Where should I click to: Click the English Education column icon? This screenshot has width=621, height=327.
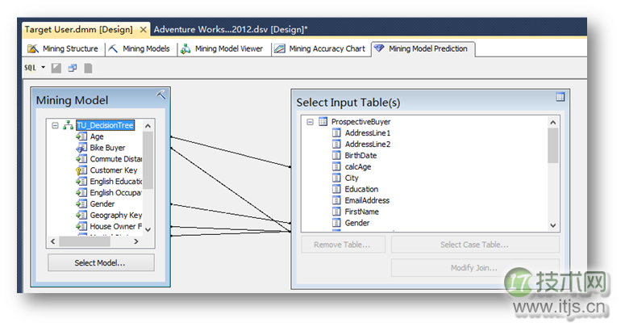coord(81,182)
